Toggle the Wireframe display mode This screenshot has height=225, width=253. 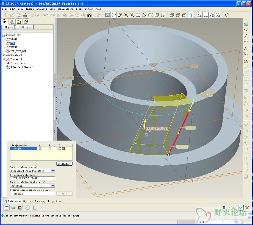[172, 15]
